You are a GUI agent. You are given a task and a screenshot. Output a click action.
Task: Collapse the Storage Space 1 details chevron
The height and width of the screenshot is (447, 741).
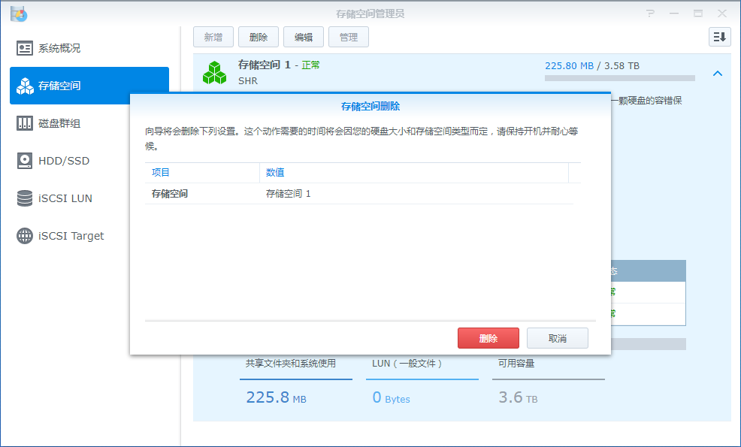(718, 74)
